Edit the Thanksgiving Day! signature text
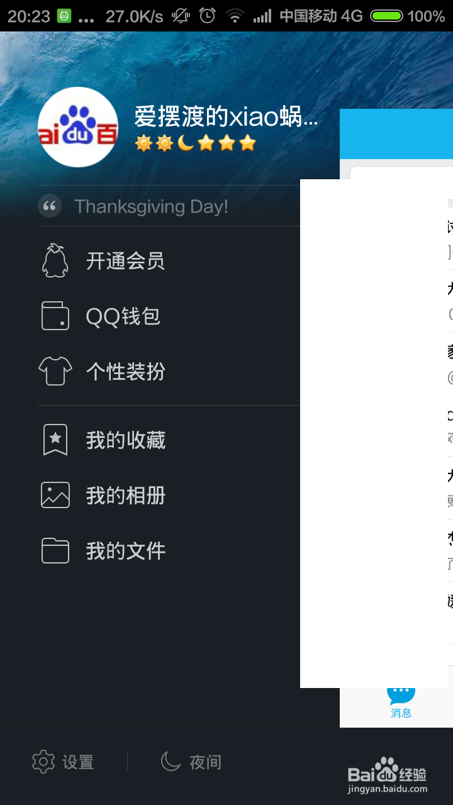The height and width of the screenshot is (805, 453). (x=152, y=206)
